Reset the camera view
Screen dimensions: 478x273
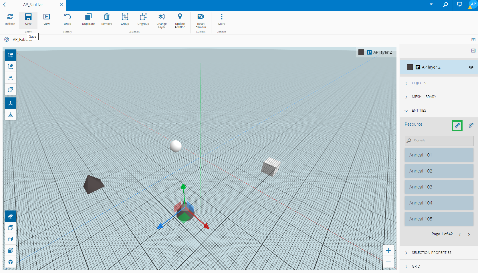[201, 17]
